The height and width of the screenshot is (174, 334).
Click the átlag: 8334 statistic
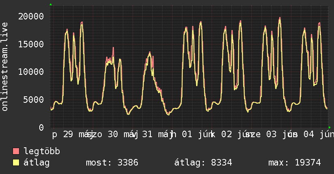[203, 163]
